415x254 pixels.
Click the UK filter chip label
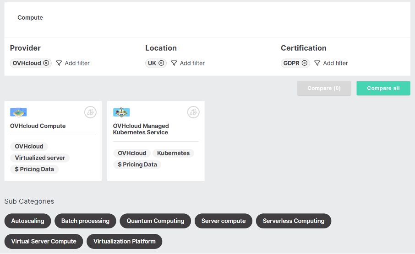point(152,63)
